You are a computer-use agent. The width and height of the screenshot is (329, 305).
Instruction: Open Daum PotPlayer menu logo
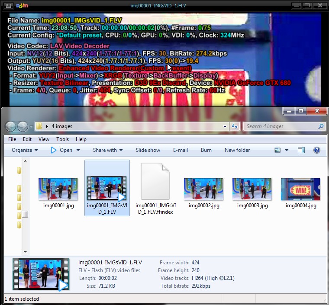point(22,6)
